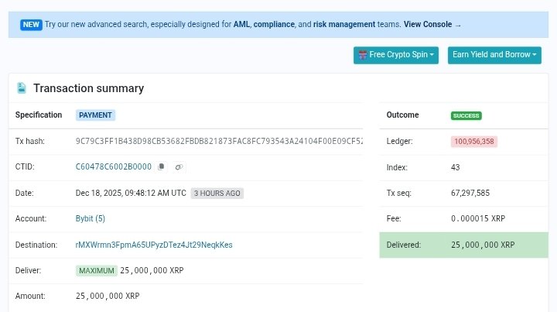Click the 3 HOURS AGO label
Image resolution: width=557 pixels, height=312 pixels.
pos(217,194)
